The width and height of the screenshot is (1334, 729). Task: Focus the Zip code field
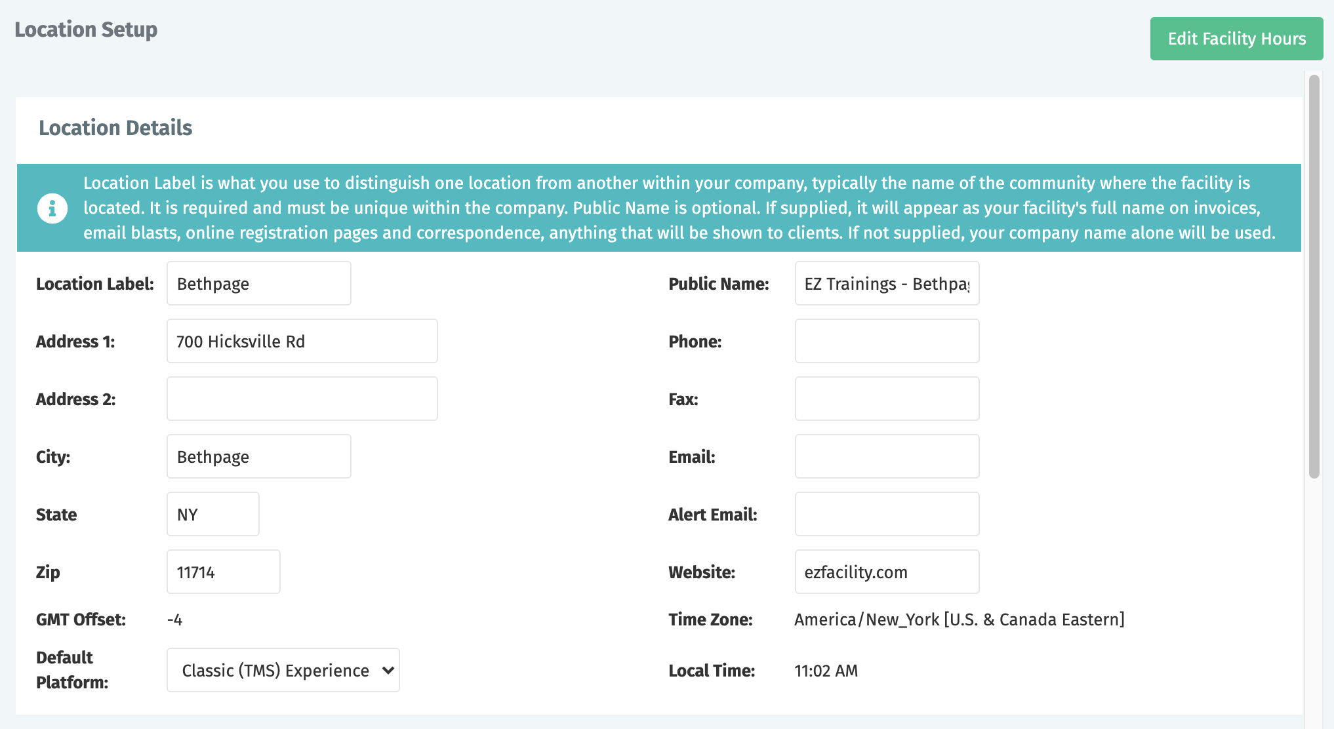tap(223, 572)
